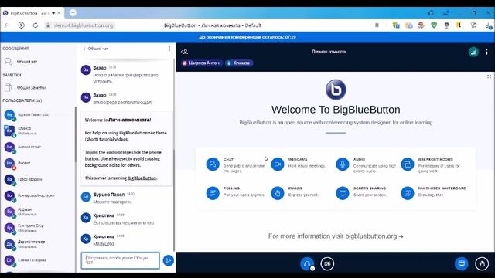Open a new browser tab
The width and height of the screenshot is (495, 278).
[x=73, y=13]
